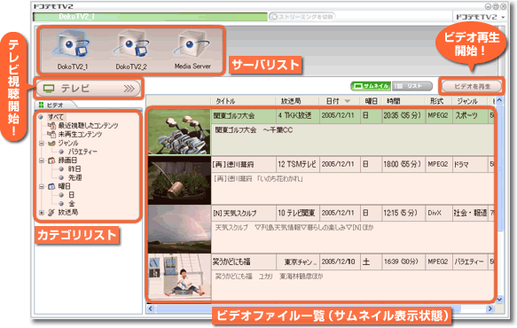Click the DokoTV2_1 green progress bar
Viewport: 517px width, 328px height.
(x=150, y=17)
